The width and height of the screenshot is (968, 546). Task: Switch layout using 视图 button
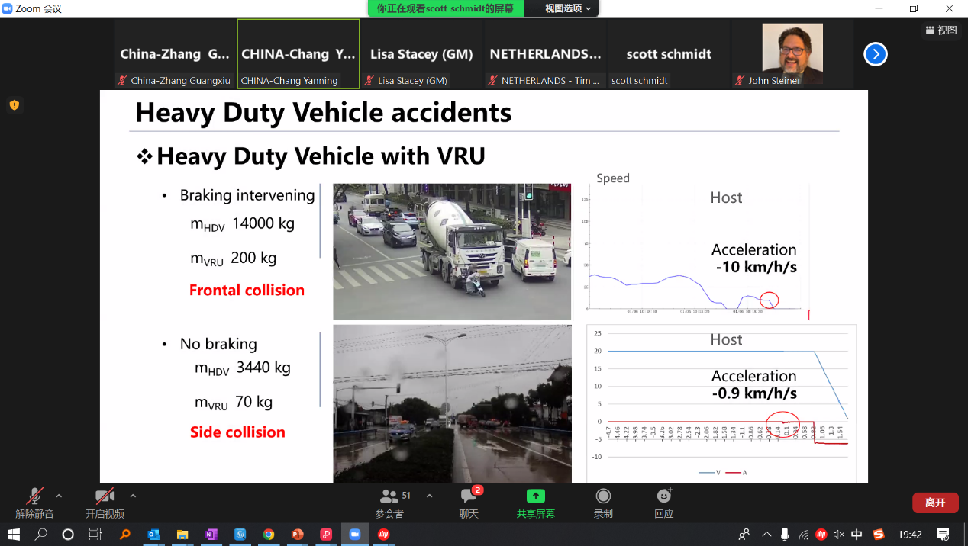(941, 30)
